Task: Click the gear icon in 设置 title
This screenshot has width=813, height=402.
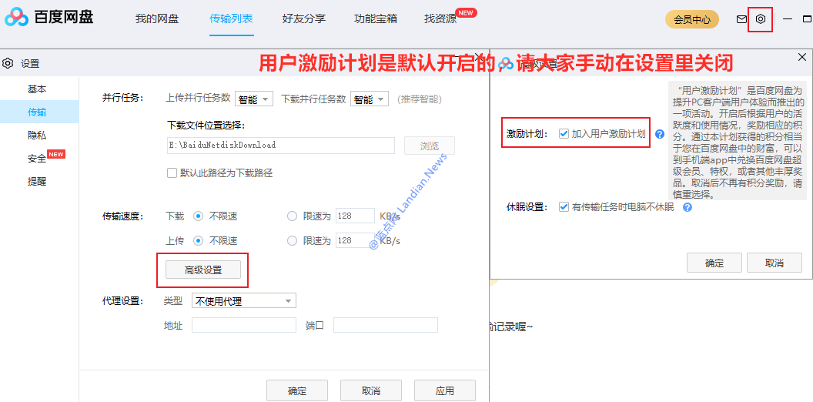Action: click(x=8, y=63)
